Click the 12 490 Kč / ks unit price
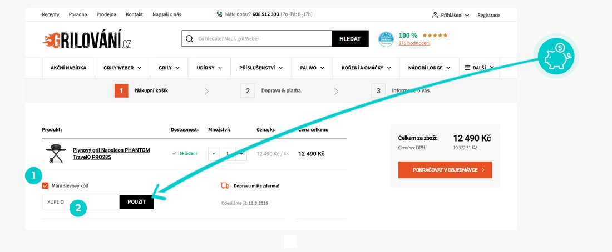Viewport: 612px width, 252px height. coord(273,154)
